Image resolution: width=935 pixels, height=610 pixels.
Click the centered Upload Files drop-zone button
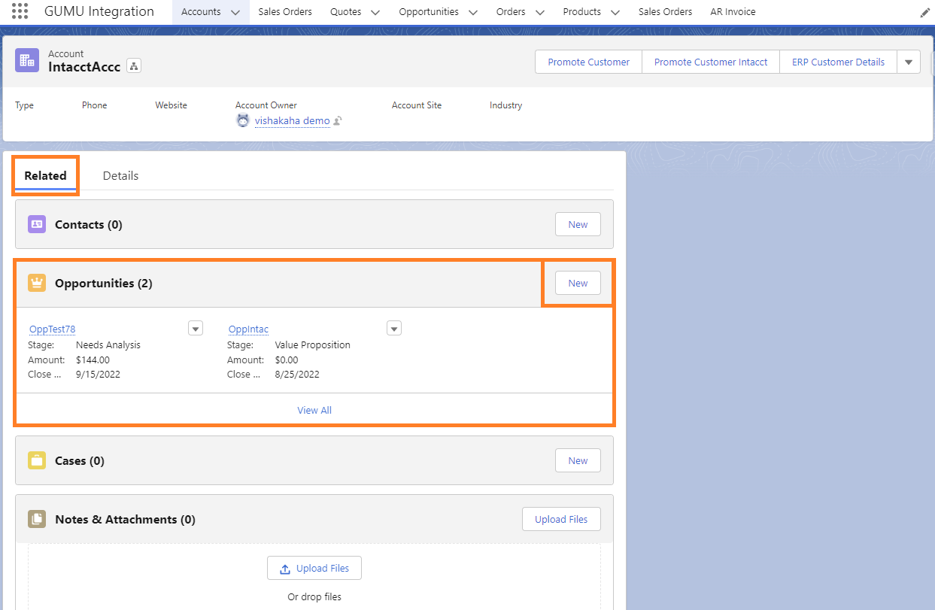pyautogui.click(x=314, y=569)
